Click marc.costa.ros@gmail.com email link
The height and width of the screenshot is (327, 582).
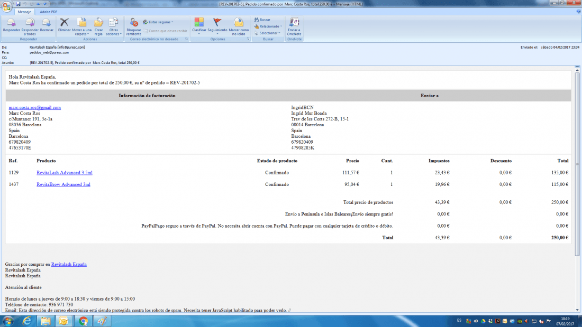[x=34, y=108]
